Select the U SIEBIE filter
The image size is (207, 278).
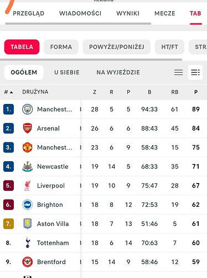click(x=67, y=72)
